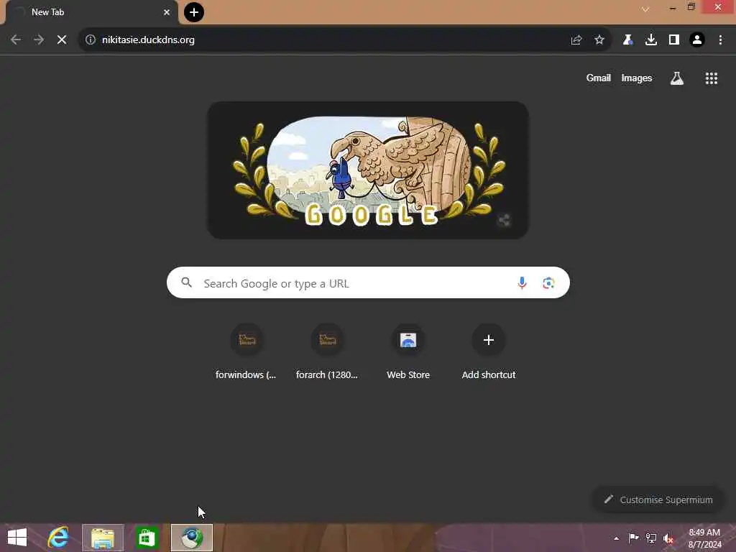
Task: Open File Explorer from taskbar
Action: pyautogui.click(x=103, y=538)
